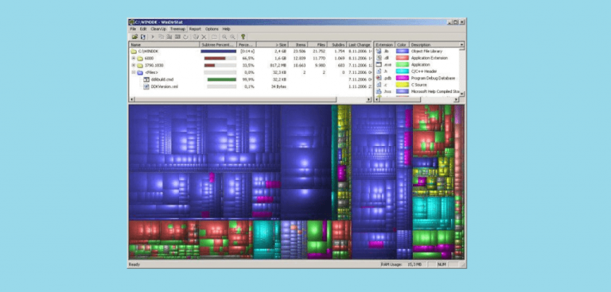Select ddkbuild.cmd file in list
The height and width of the screenshot is (292, 611).
point(162,79)
